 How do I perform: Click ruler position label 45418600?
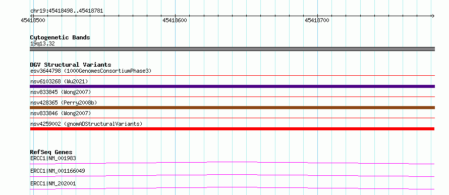pyautogui.click(x=175, y=20)
